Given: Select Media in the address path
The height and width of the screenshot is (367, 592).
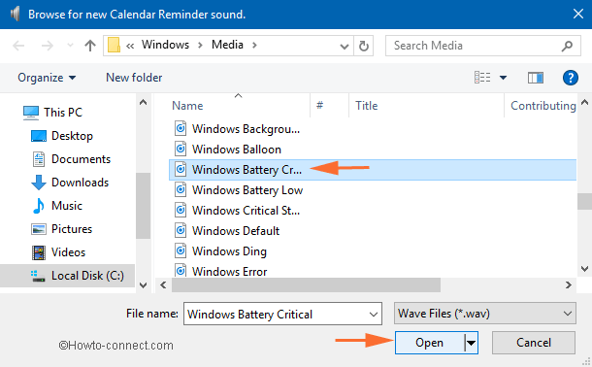Looking at the screenshot, I should [227, 45].
